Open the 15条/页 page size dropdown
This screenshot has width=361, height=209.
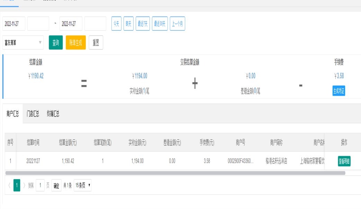(x=83, y=186)
